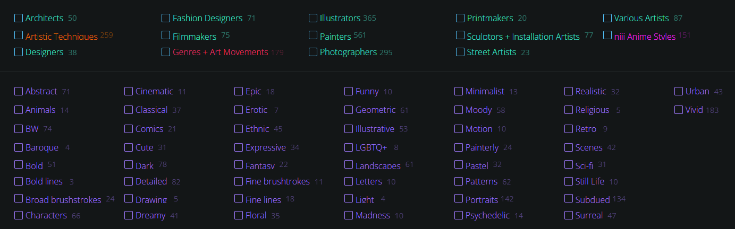Click the Street Artists label
Viewport: 735px width, 229px height.
pyautogui.click(x=492, y=52)
